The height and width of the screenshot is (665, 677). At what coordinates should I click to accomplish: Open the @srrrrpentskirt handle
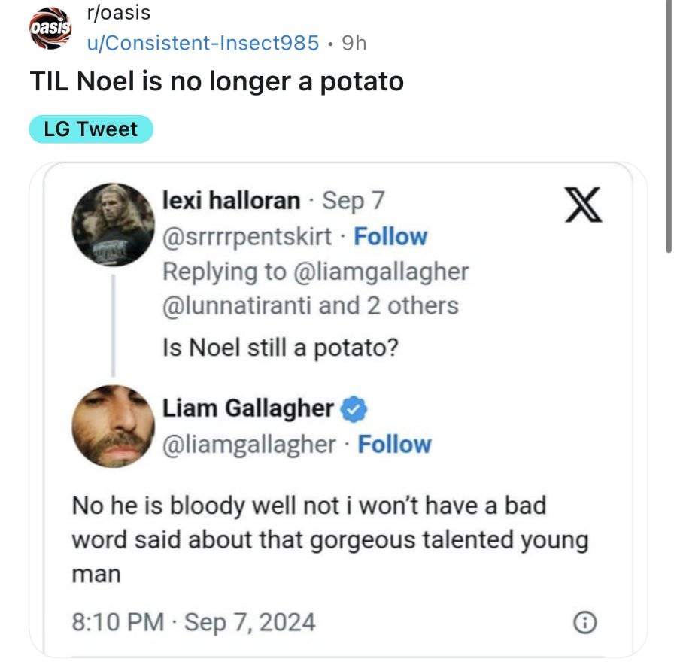click(x=247, y=237)
